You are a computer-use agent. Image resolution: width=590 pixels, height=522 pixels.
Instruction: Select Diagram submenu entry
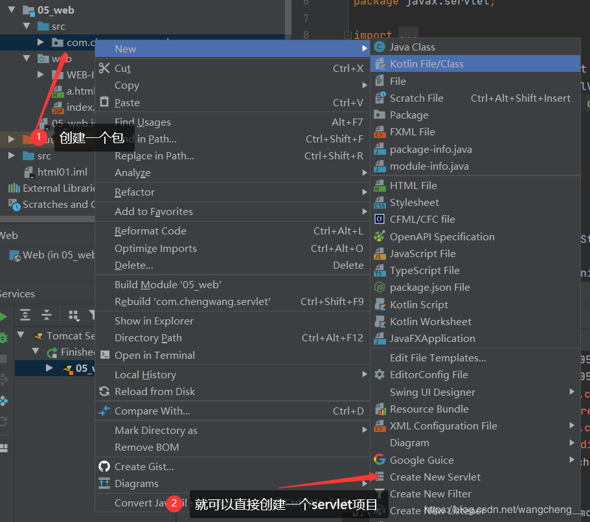click(x=475, y=442)
